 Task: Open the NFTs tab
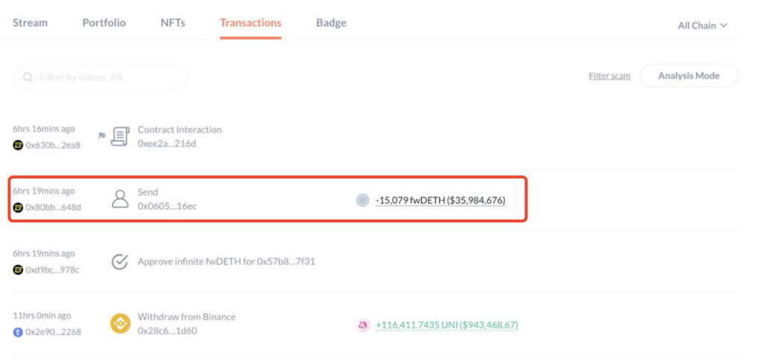click(x=173, y=22)
